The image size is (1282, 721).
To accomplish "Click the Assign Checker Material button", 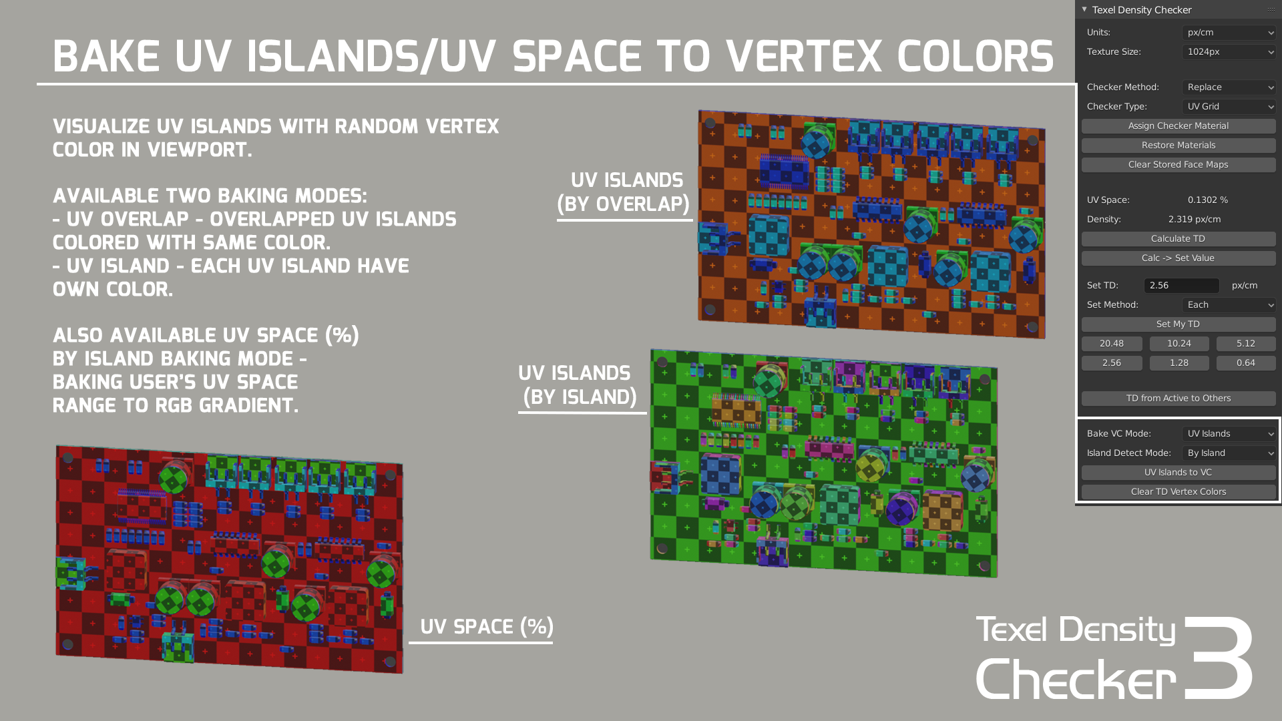I will coord(1178,125).
